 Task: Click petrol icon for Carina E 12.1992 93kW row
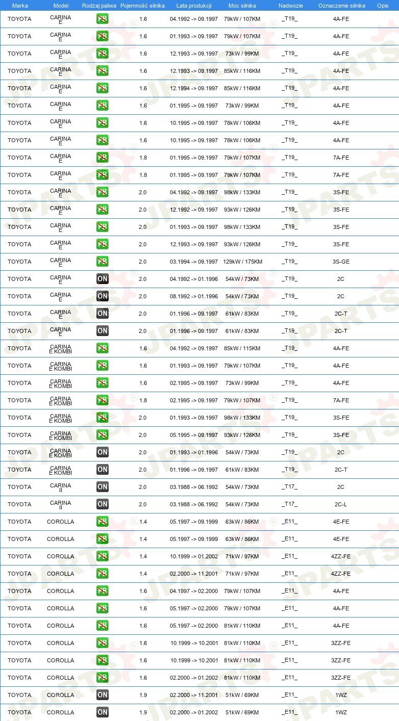click(x=102, y=210)
